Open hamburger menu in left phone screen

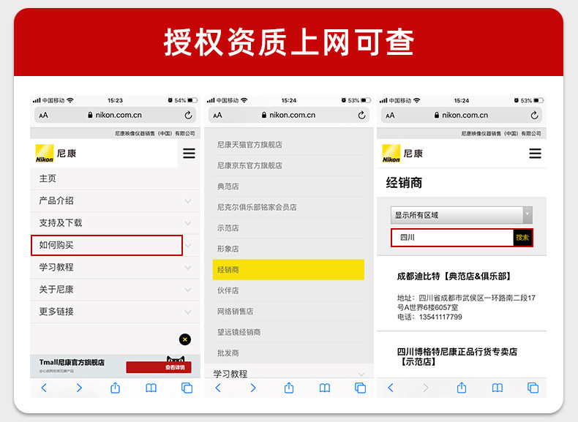click(x=189, y=154)
